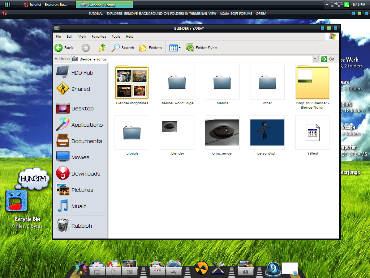Image resolution: width=370 pixels, height=278 pixels.
Task: Open the Help menu
Action: pos(130,37)
